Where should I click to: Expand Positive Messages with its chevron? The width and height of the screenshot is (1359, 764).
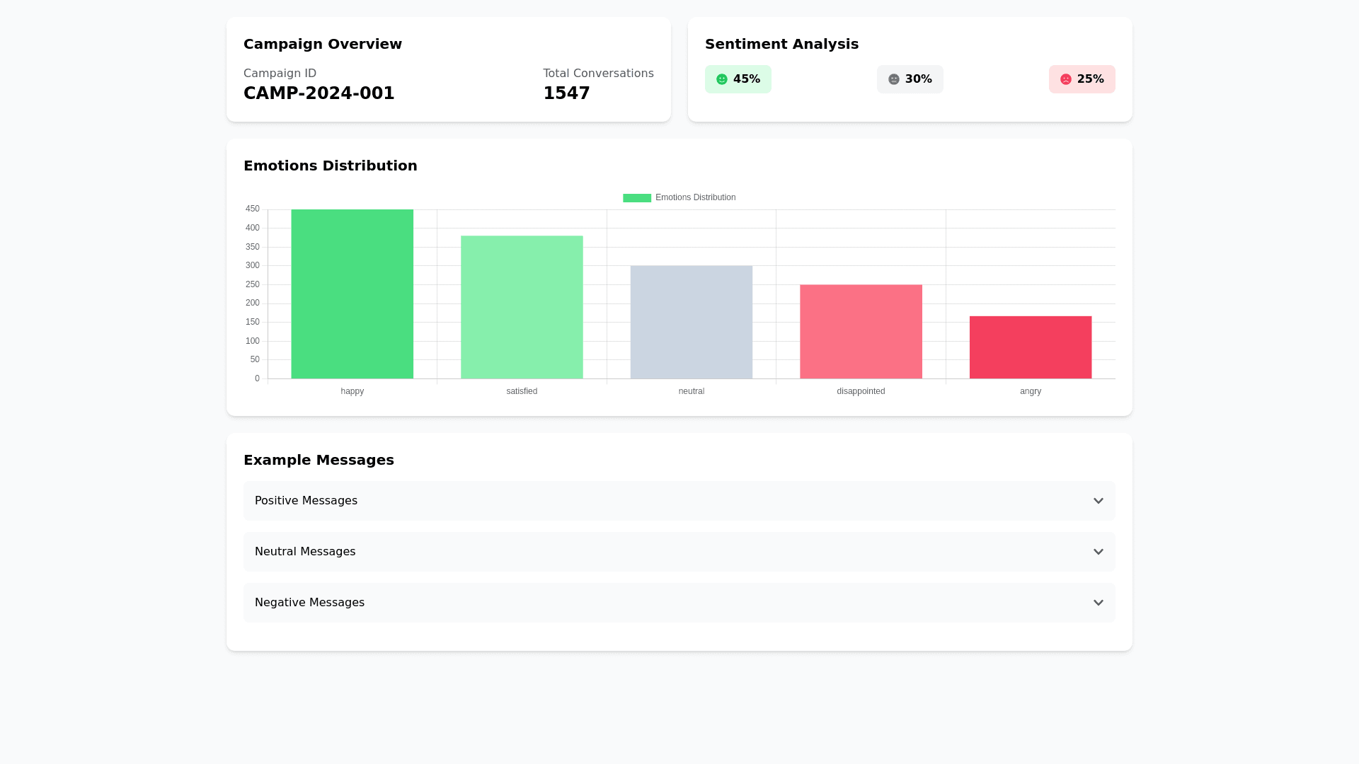click(1098, 501)
